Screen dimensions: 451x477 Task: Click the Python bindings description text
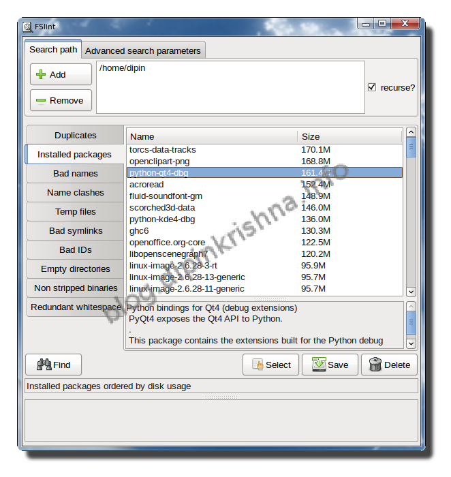(x=212, y=308)
